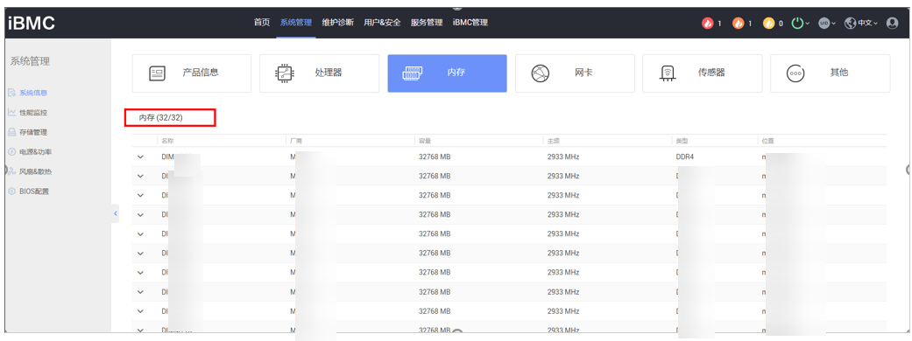The height and width of the screenshot is (341, 912).
Task: Click the DDR4 type cell
Action: [x=685, y=157]
